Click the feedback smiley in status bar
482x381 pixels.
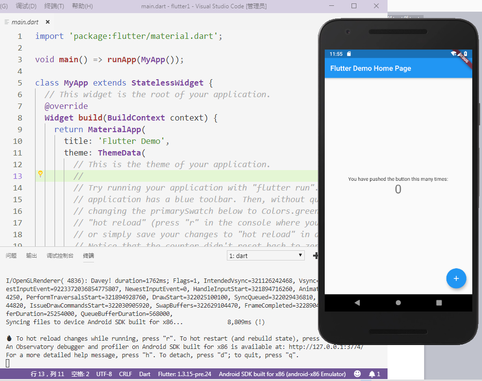click(x=357, y=374)
